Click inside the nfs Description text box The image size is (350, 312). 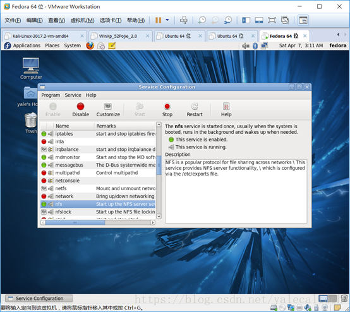pos(236,191)
